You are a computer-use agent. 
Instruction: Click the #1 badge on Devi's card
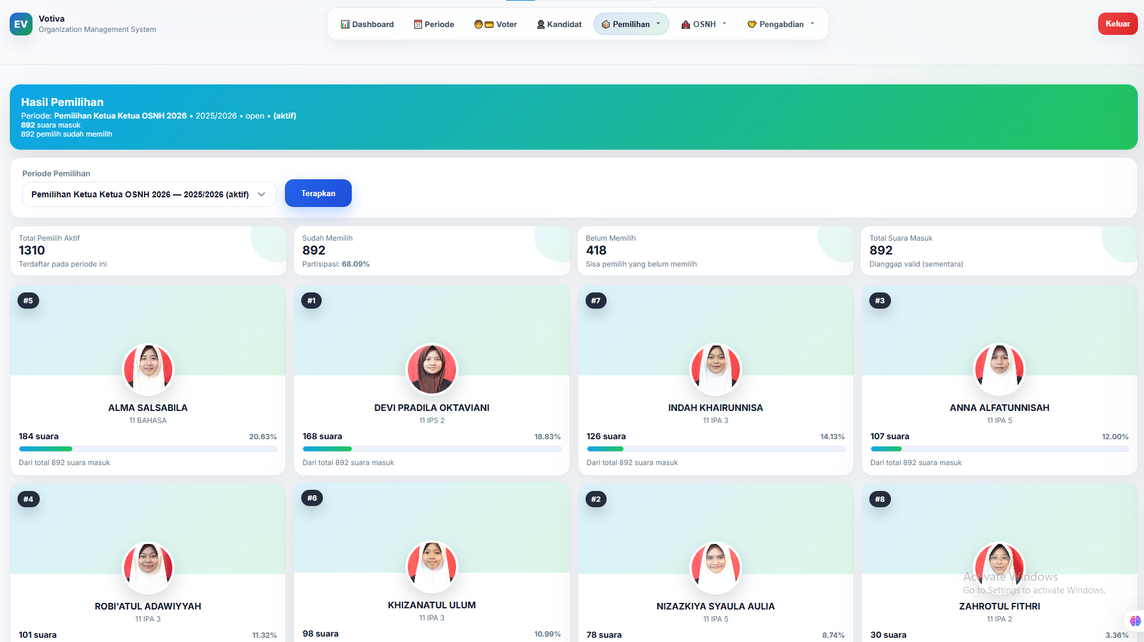point(311,301)
